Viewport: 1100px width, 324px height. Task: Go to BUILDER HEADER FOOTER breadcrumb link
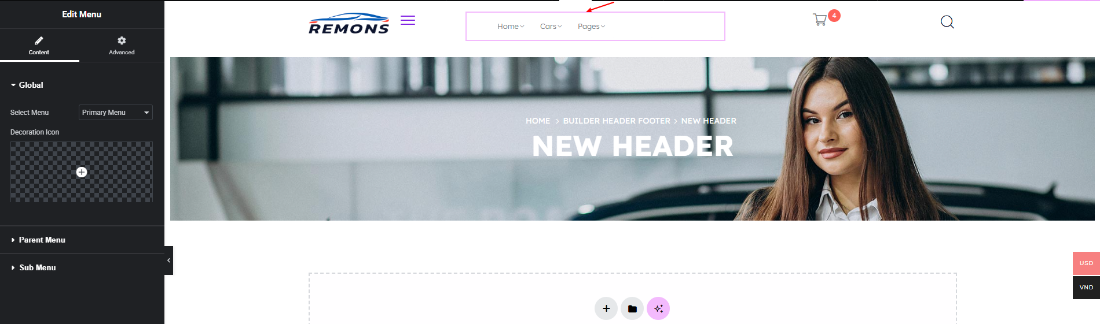tap(617, 121)
